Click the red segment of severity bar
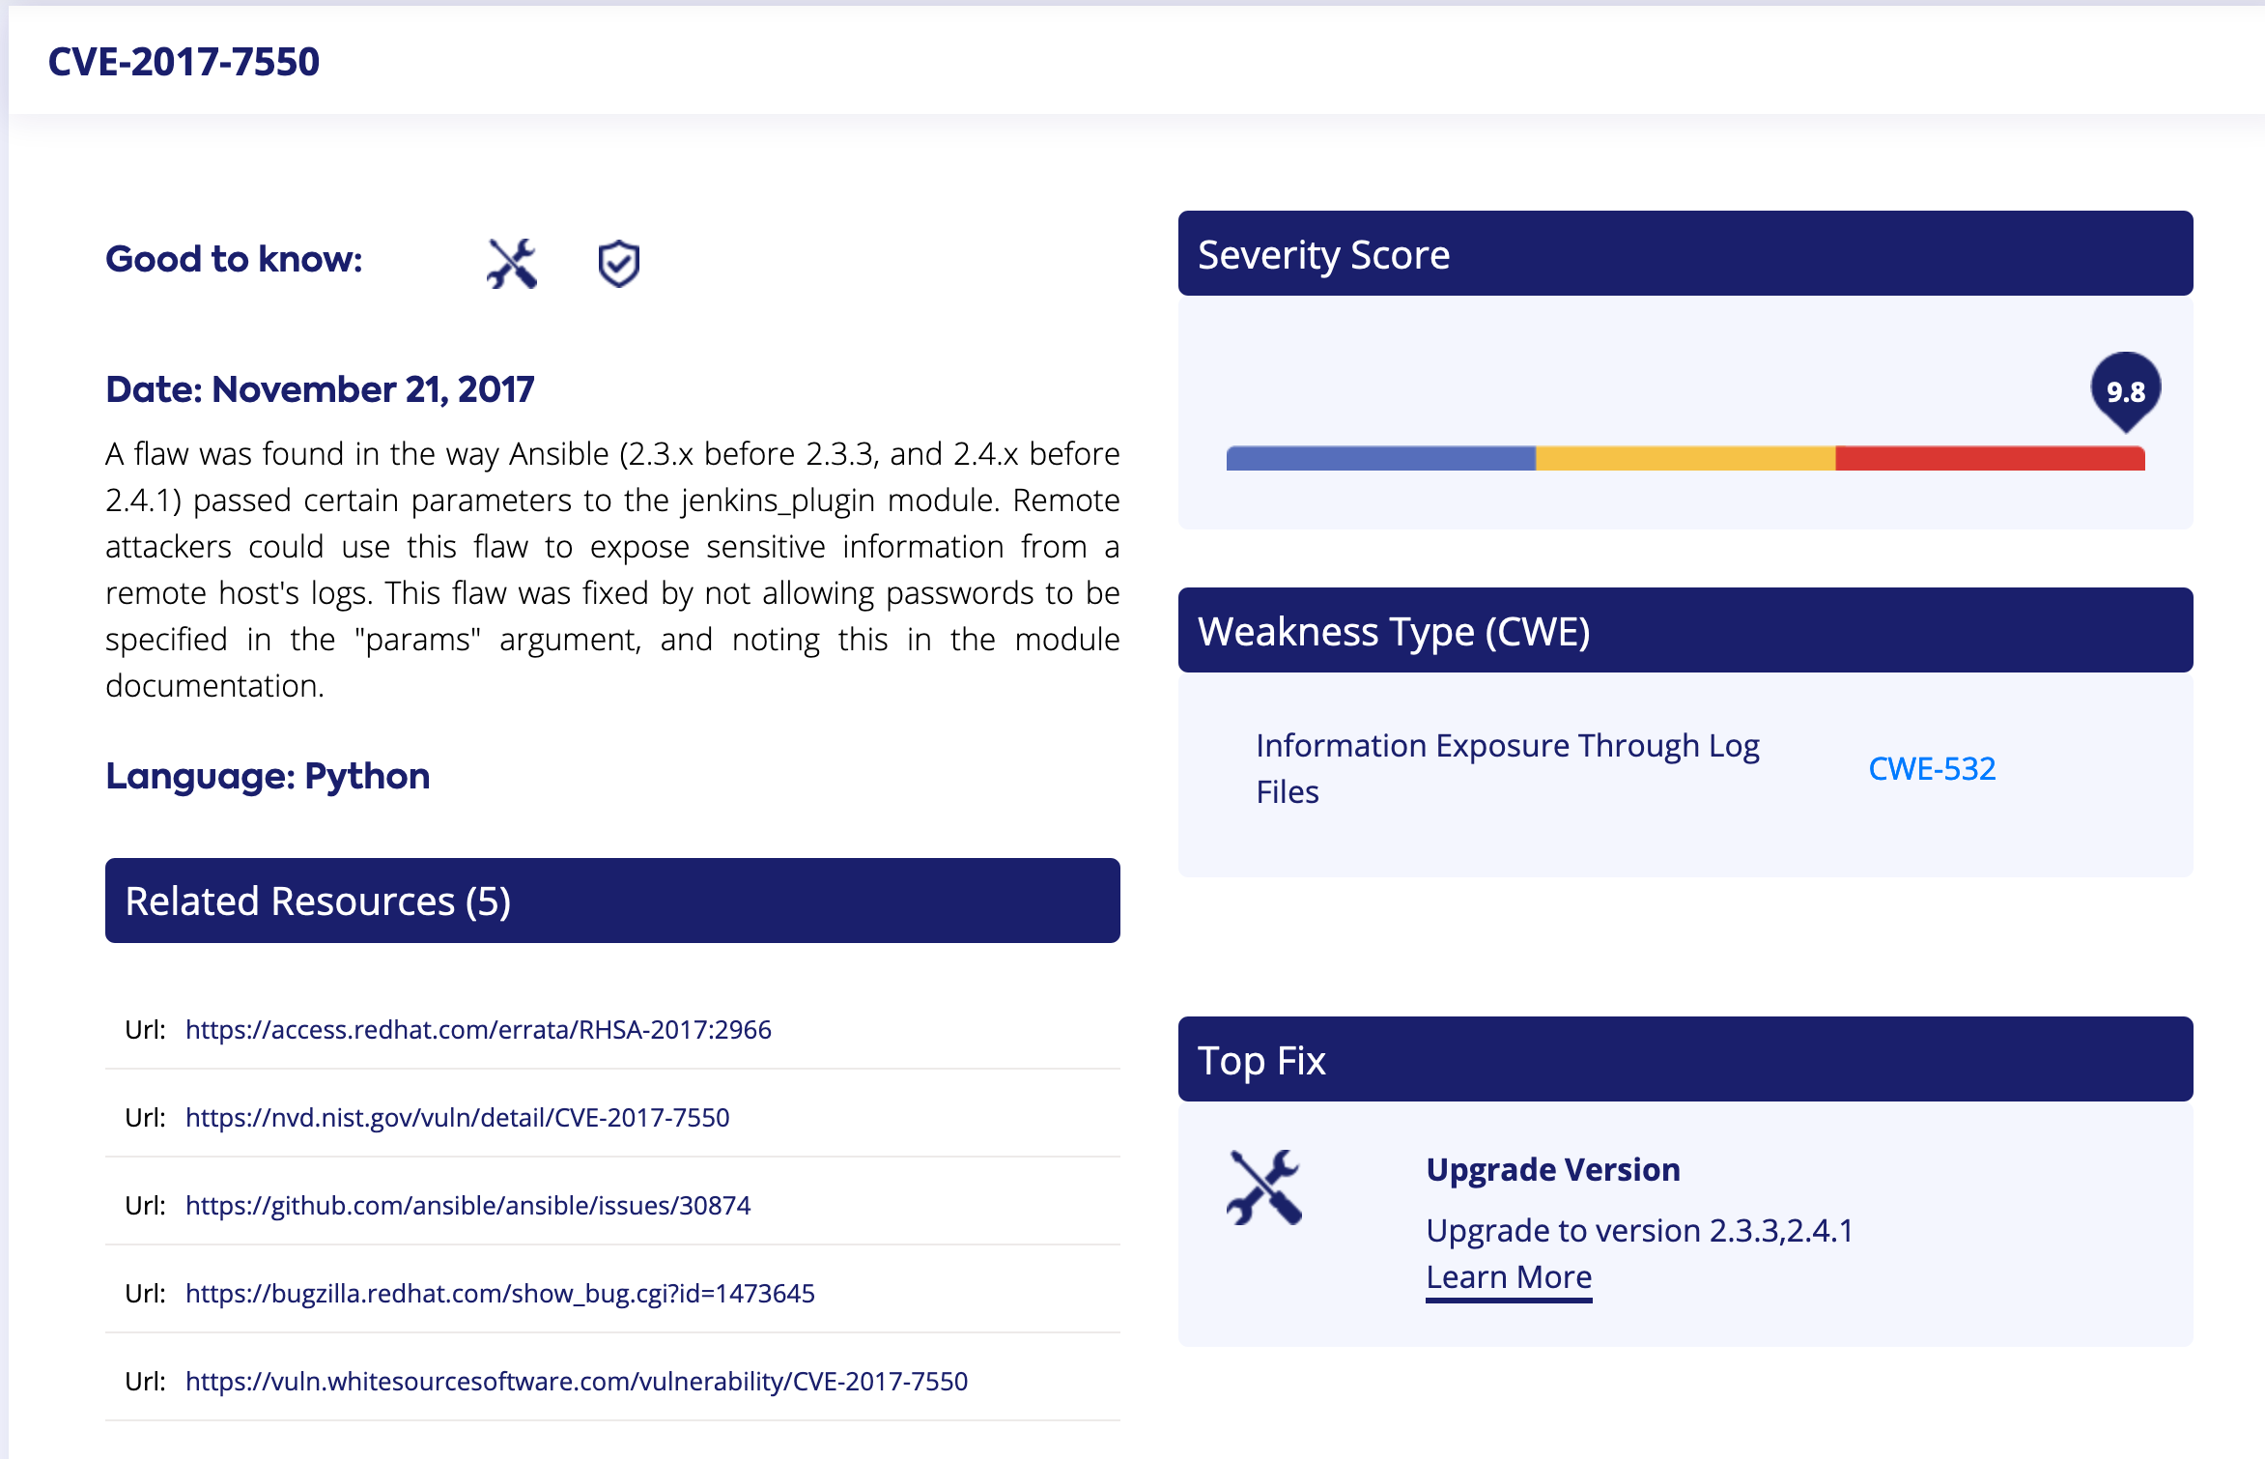Image resolution: width=2265 pixels, height=1459 pixels. [1989, 458]
